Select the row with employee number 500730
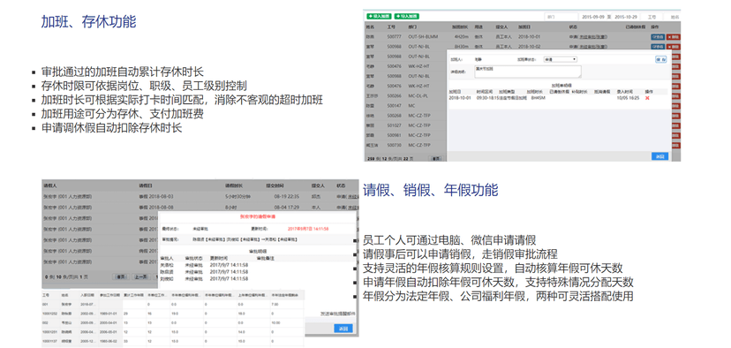Image resolution: width=731 pixels, height=348 pixels. 405,146
